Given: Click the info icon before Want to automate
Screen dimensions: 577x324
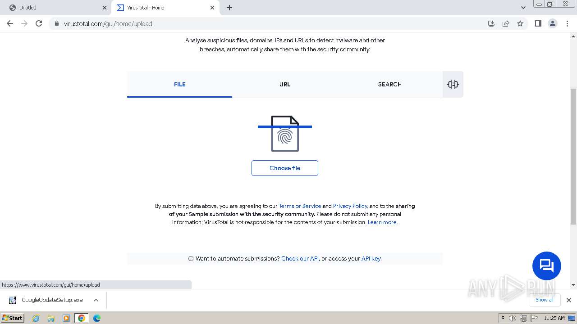Looking at the screenshot, I should (191, 259).
